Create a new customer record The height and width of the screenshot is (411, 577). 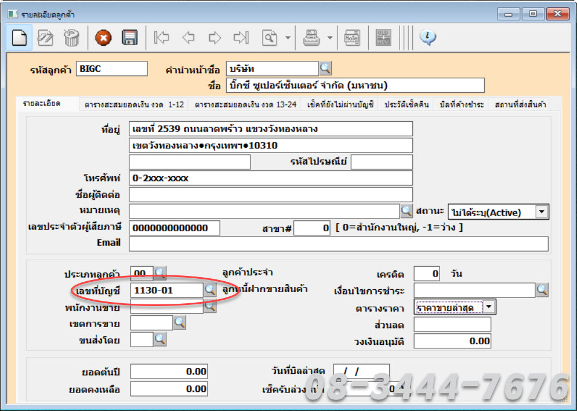19,38
